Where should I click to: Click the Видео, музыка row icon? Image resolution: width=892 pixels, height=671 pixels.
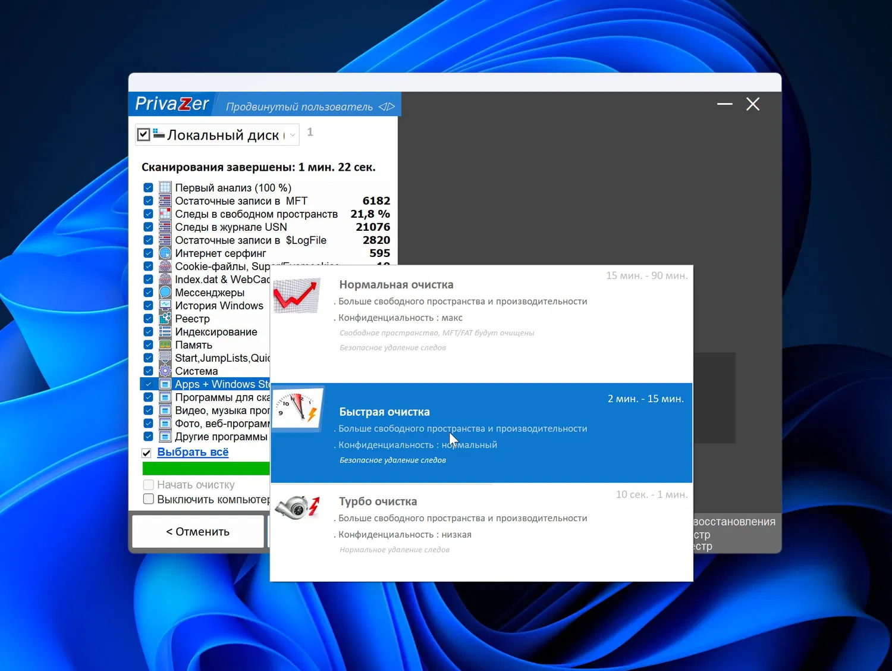click(165, 410)
